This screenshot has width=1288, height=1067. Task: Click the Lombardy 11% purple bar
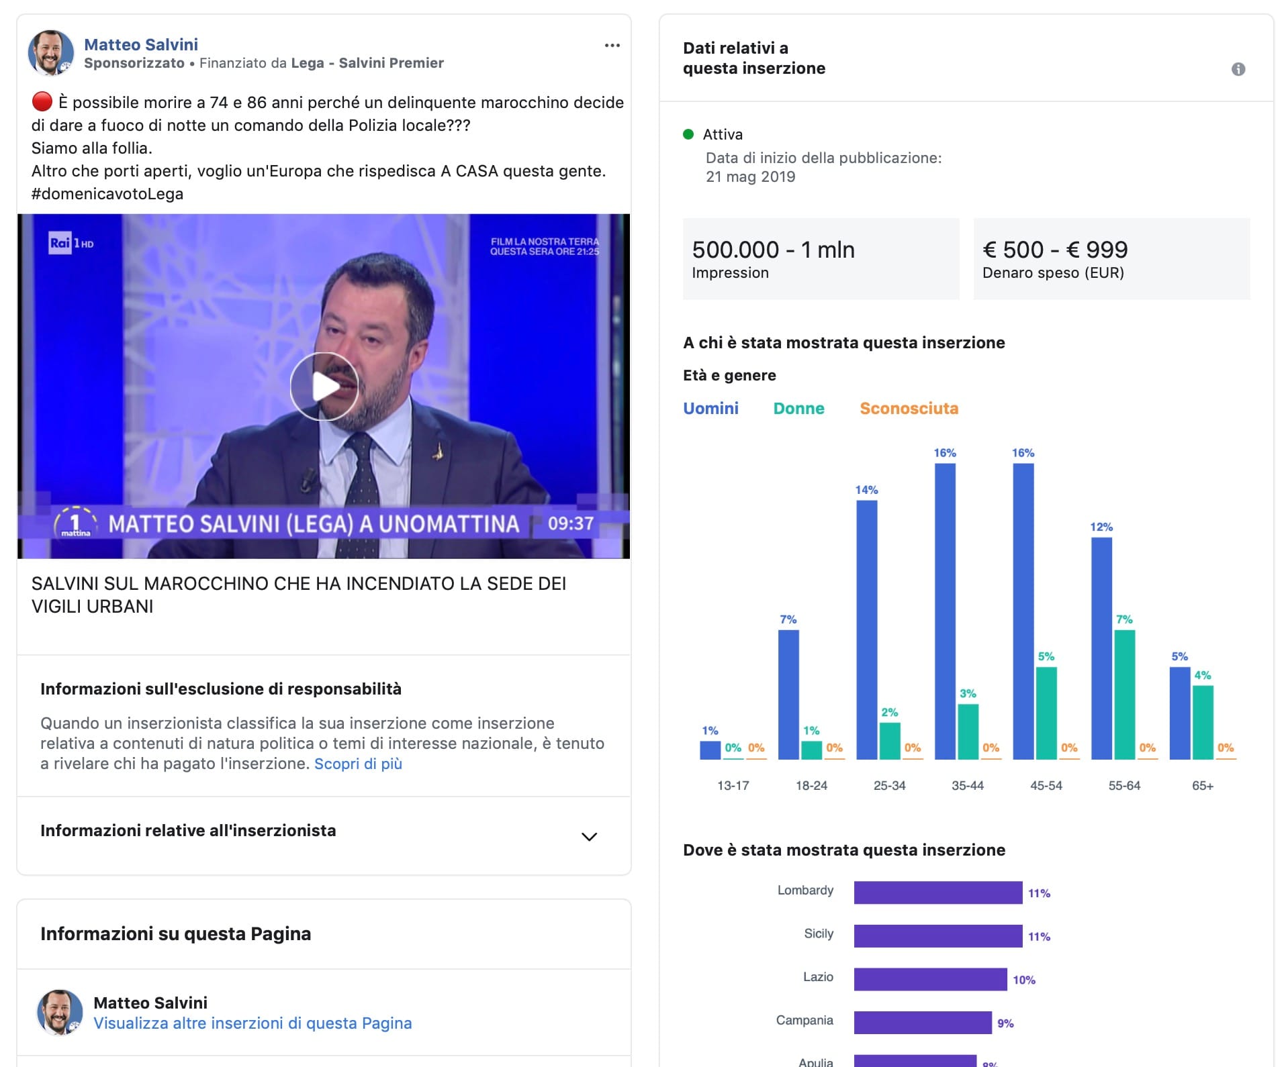coord(937,893)
